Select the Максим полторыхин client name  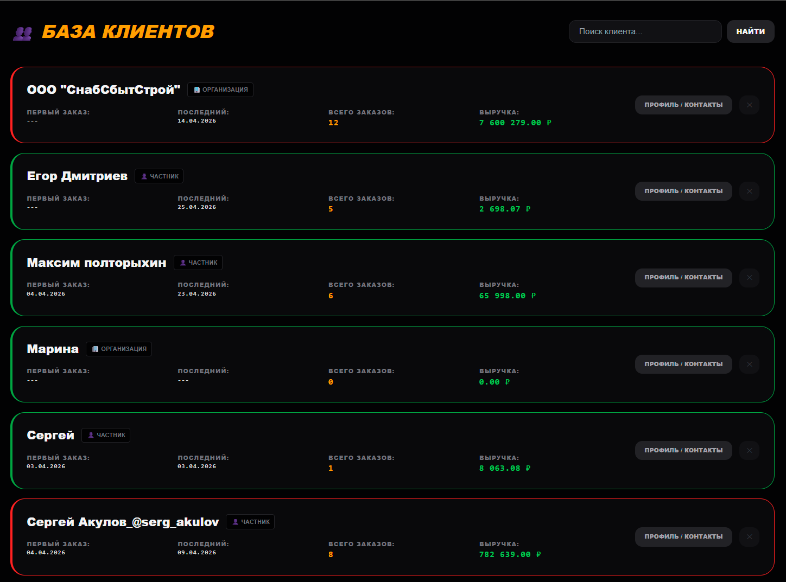pos(97,263)
